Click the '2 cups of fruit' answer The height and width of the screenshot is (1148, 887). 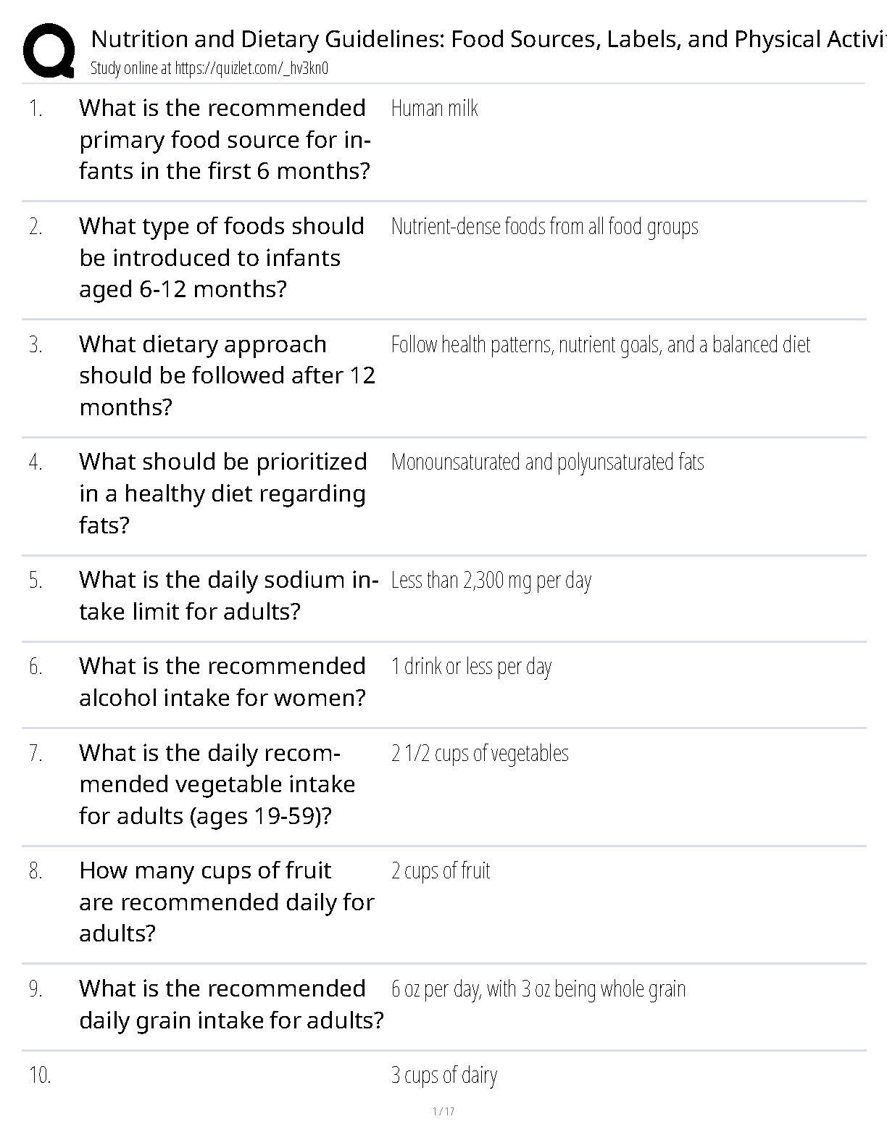pos(441,871)
